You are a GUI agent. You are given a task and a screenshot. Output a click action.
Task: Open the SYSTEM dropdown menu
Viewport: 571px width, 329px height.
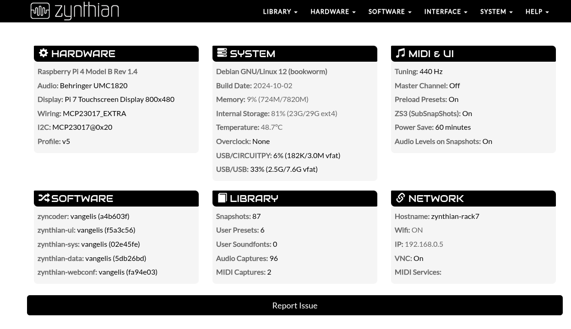point(496,11)
